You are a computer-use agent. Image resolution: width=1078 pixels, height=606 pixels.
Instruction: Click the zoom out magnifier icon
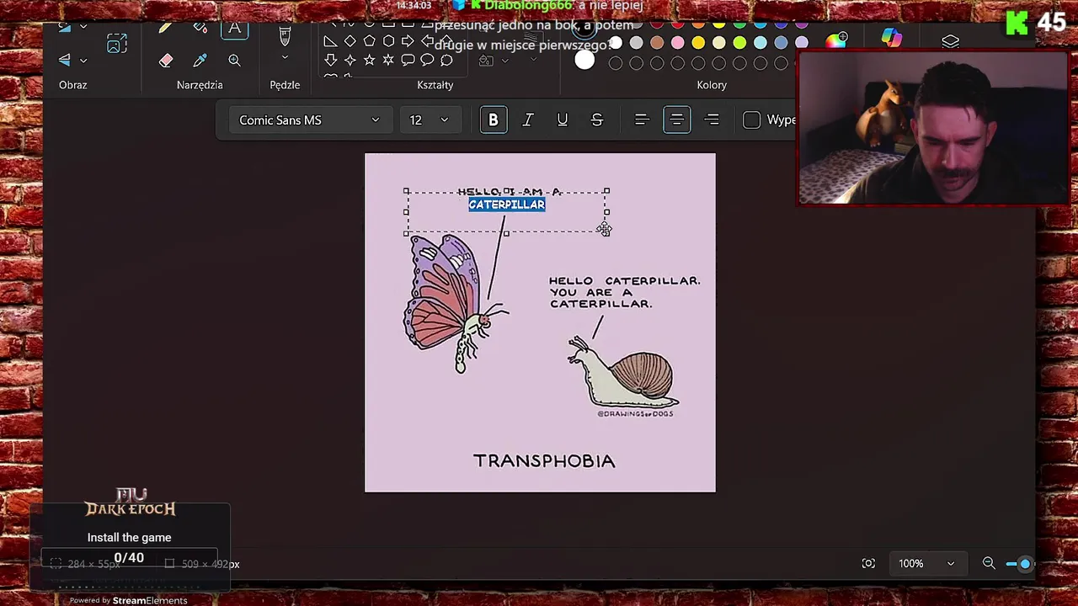(x=989, y=564)
